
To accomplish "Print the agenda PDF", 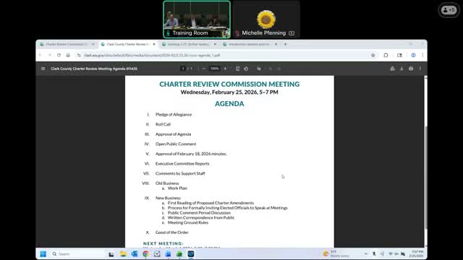I will tap(411, 69).
